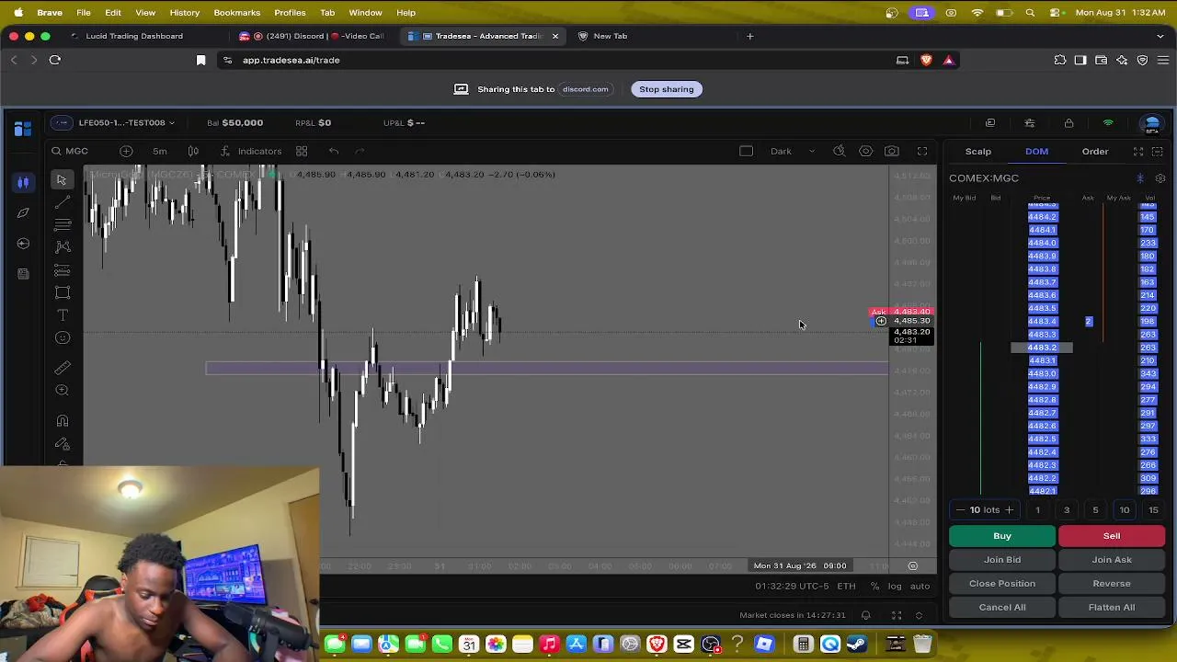This screenshot has height=662, width=1177.
Task: Select the rectangle shape tool
Action: pyautogui.click(x=63, y=292)
